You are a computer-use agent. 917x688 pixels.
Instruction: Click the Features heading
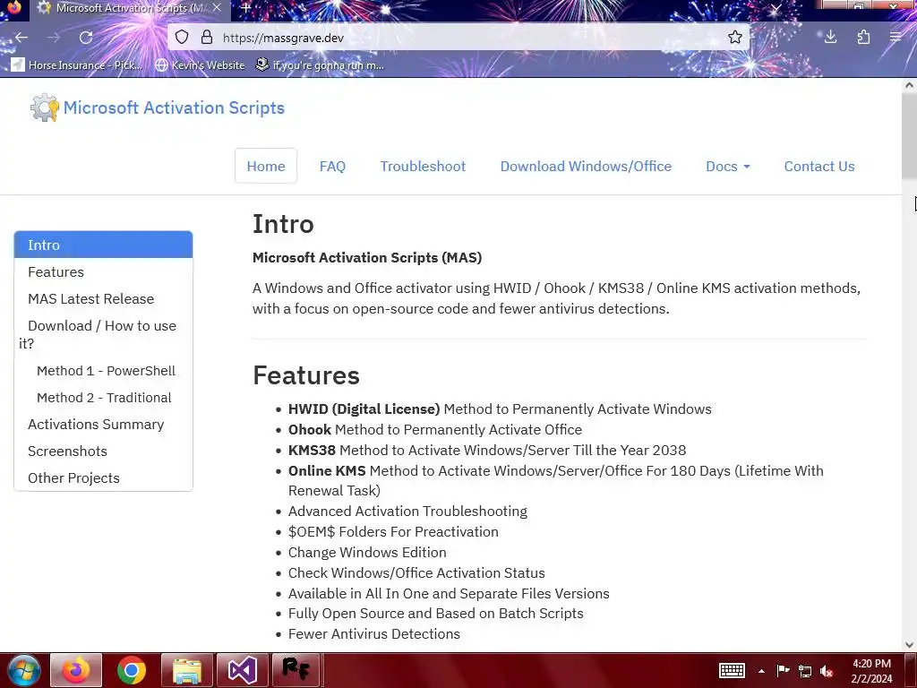point(306,375)
